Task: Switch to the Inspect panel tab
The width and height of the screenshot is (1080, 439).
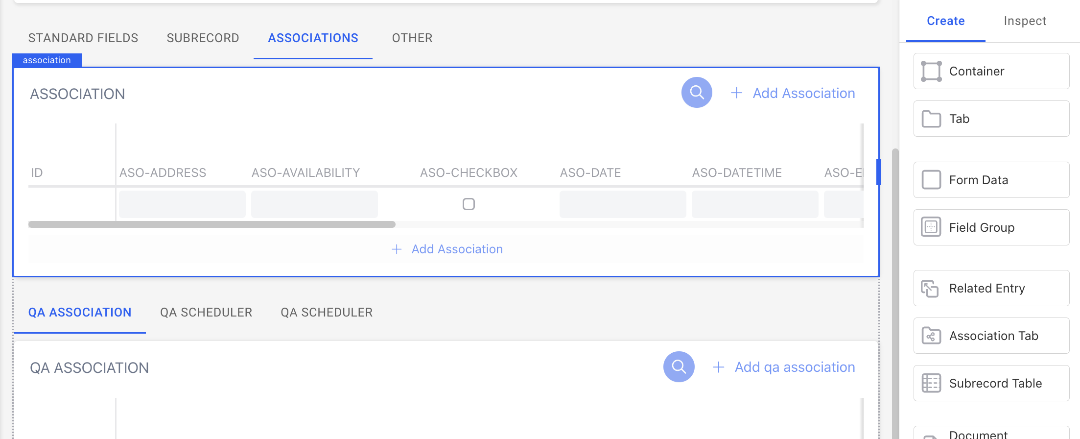Action: pyautogui.click(x=1025, y=21)
